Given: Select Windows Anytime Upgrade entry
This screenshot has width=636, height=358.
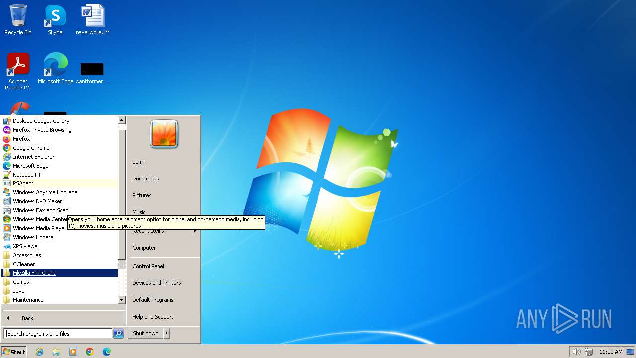Looking at the screenshot, I should pyautogui.click(x=60, y=192).
